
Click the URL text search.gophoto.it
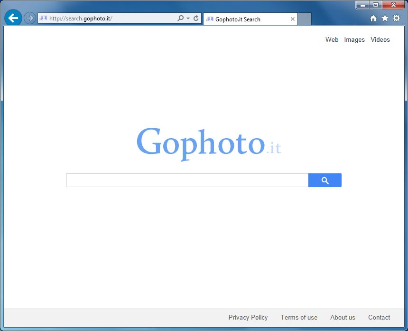81,19
